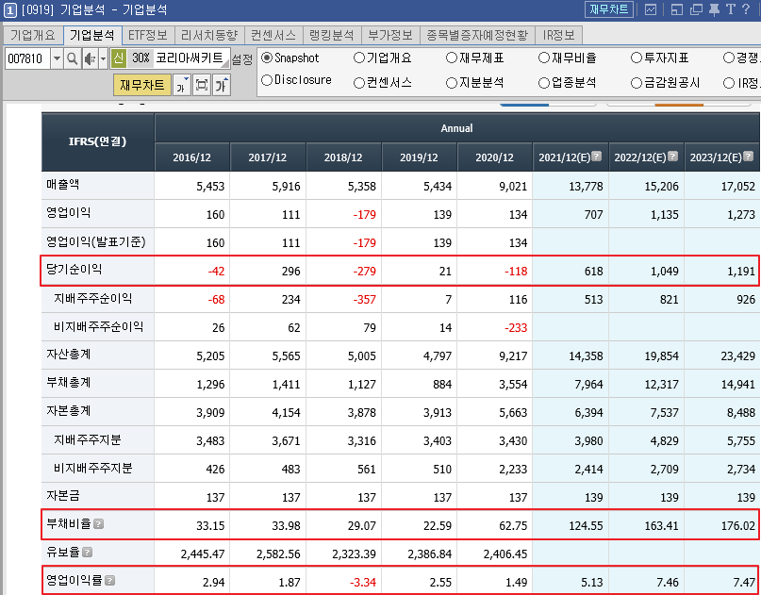Open help with question mark icon
The height and width of the screenshot is (595, 761).
pos(746,9)
